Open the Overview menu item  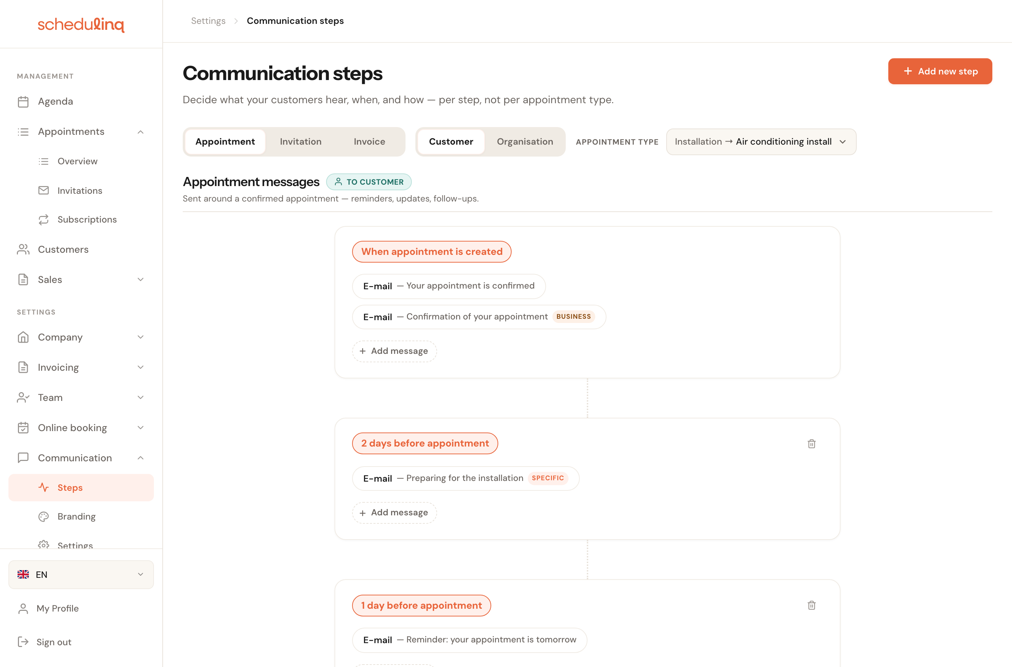point(81,161)
